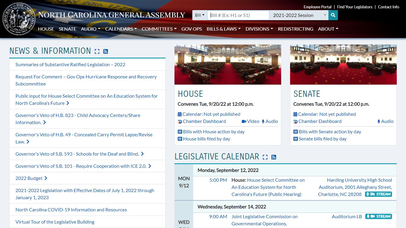This screenshot has height=228, width=406.
Task: Click North Carolina General Assembly title
Action: coord(111,15)
